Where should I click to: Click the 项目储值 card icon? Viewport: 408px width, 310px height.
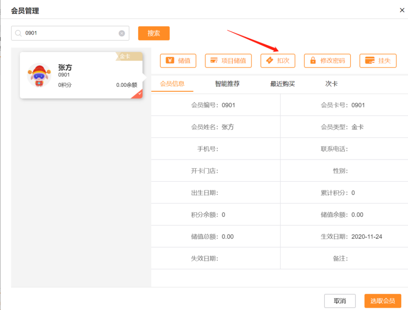214,60
